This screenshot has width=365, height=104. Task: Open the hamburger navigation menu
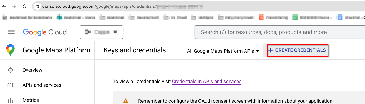pos(11,32)
